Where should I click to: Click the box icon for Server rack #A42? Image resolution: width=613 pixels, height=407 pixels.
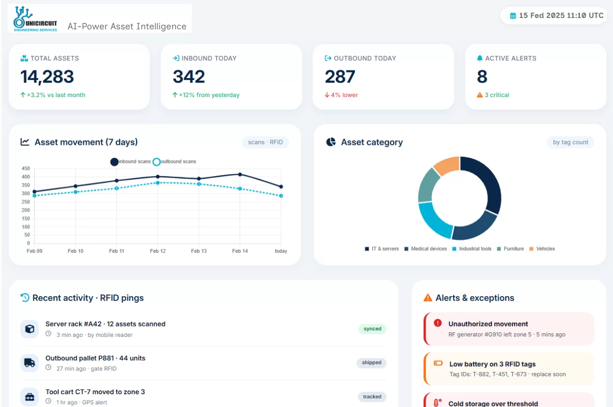(x=29, y=329)
